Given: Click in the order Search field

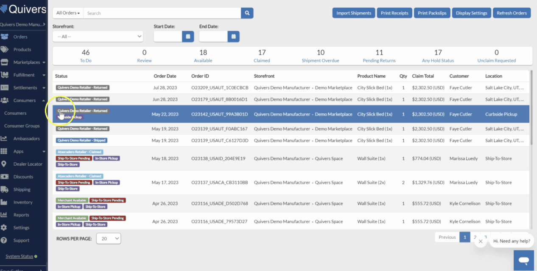Looking at the screenshot, I should click(162, 13).
